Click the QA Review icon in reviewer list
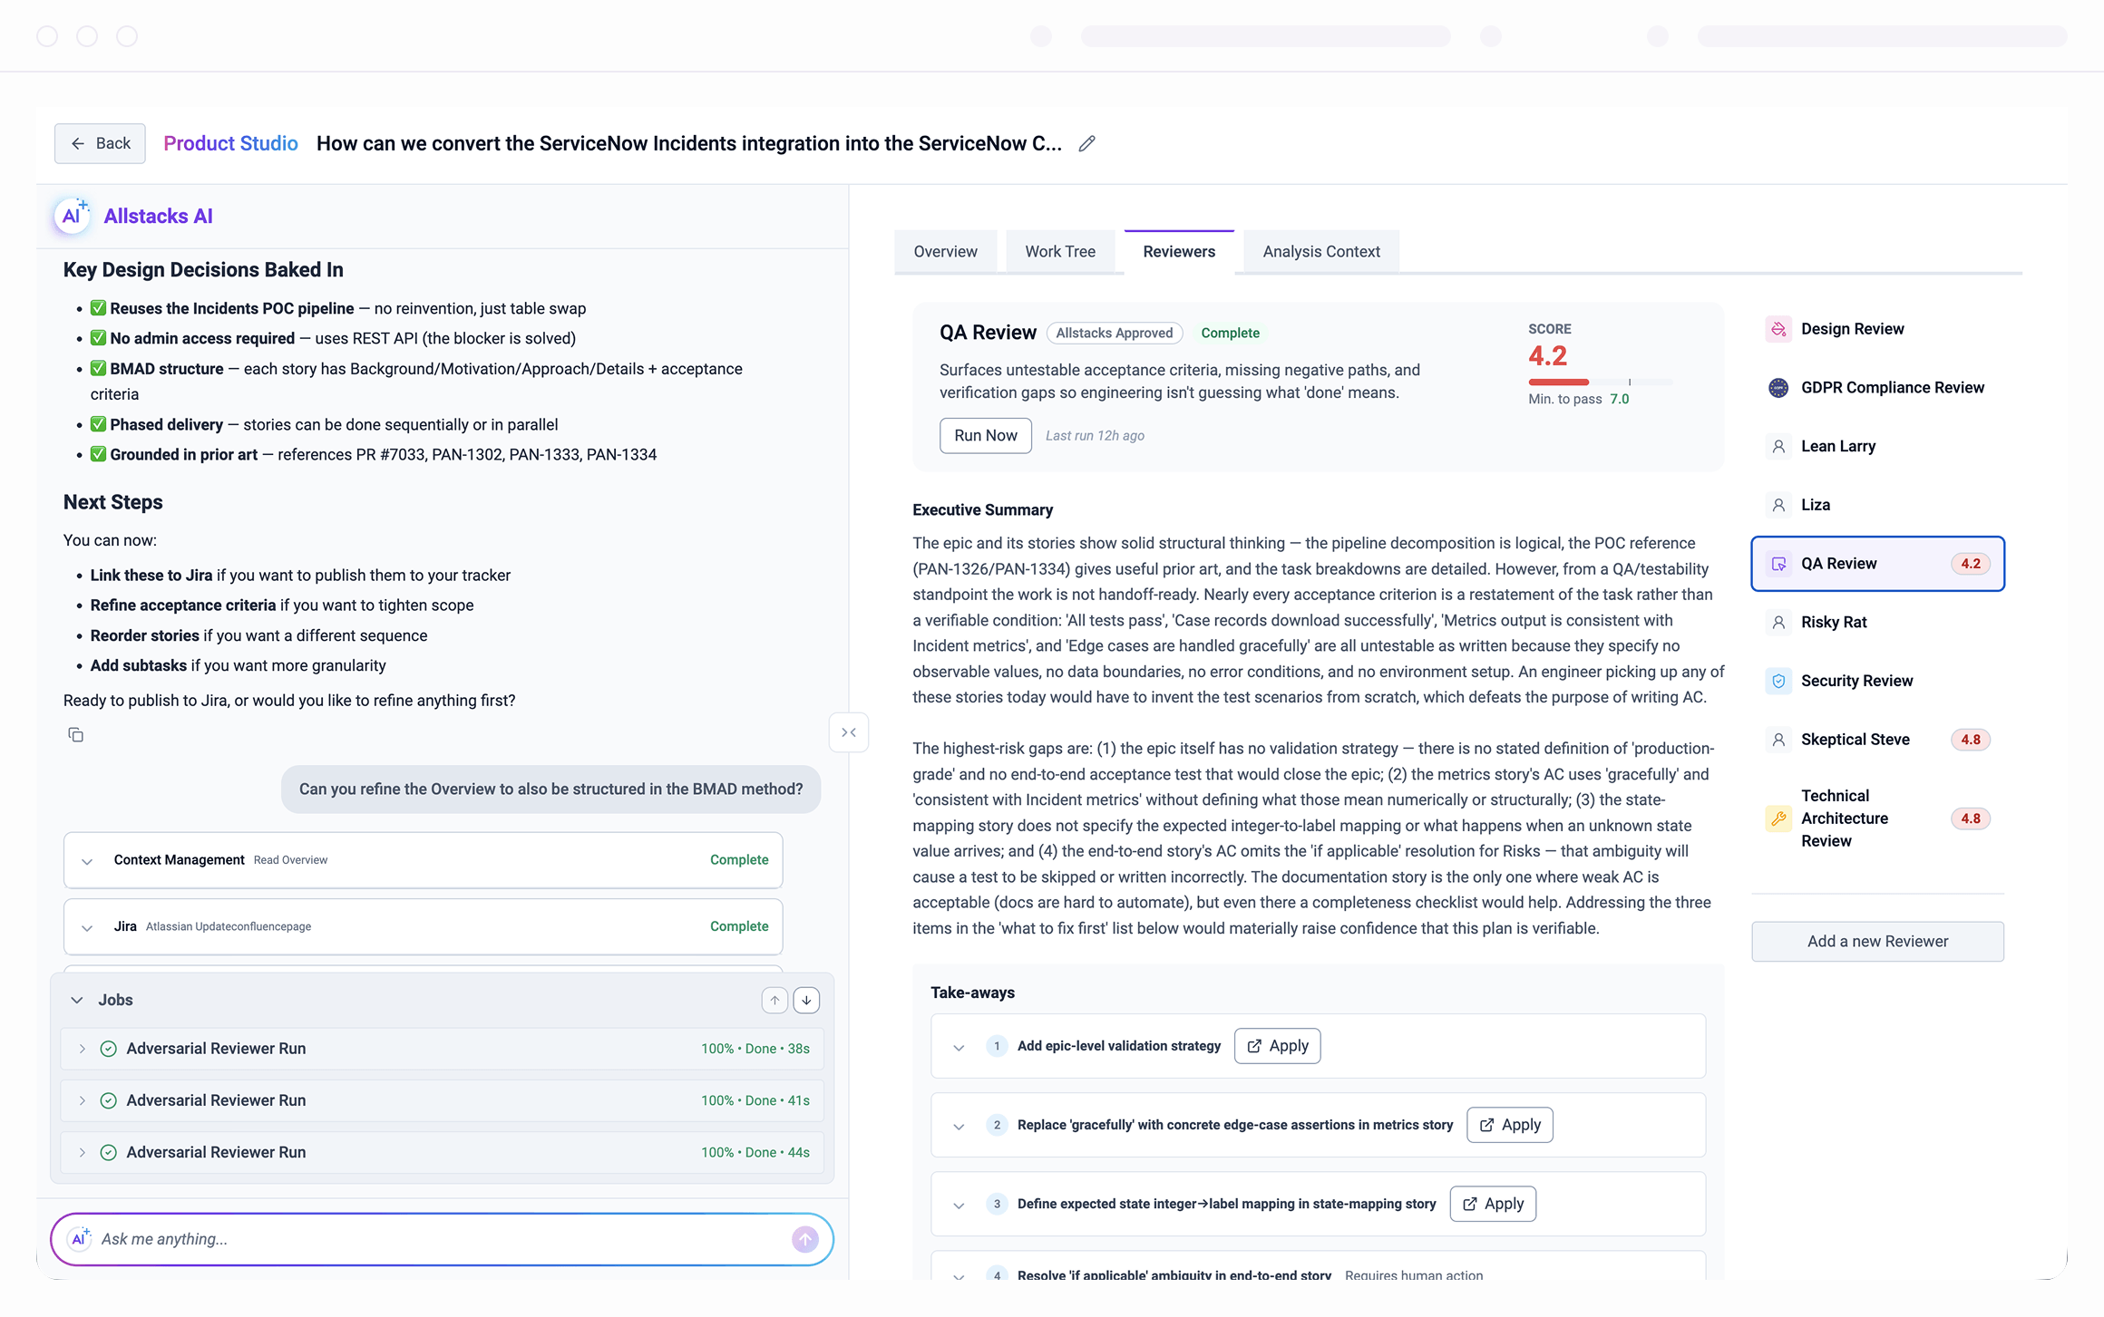 1778,564
